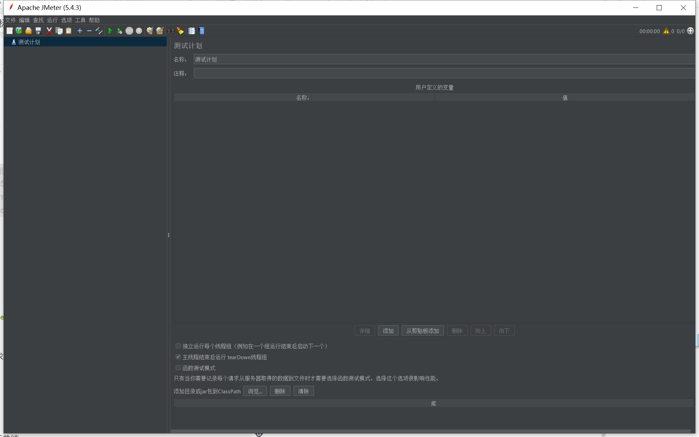Click the remote engines globe icon
Viewport: 699px width, 437px height.
[x=690, y=31]
